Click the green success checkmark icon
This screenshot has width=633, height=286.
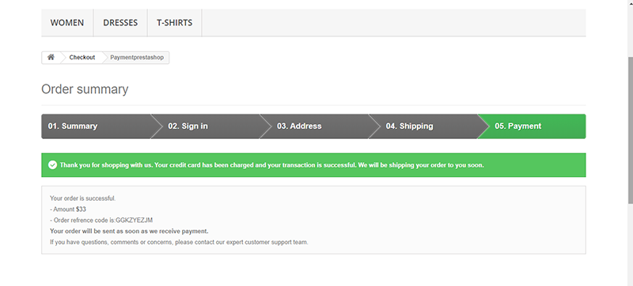[52, 165]
